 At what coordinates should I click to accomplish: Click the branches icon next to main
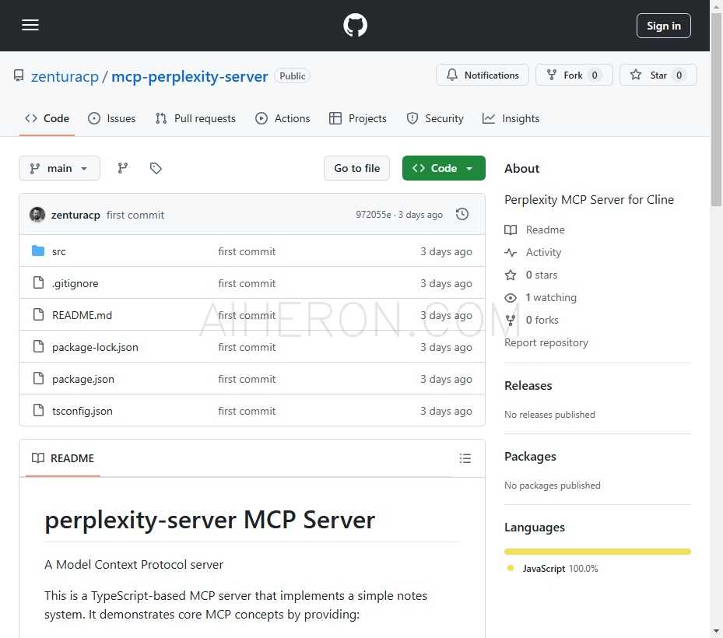click(x=123, y=167)
